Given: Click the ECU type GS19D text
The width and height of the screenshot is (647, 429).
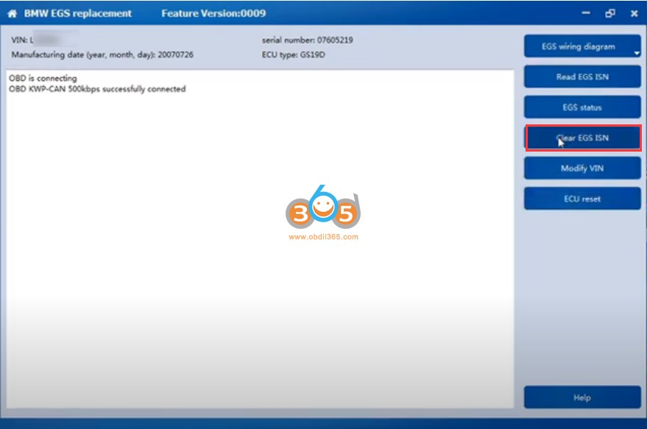Looking at the screenshot, I should click(x=294, y=54).
